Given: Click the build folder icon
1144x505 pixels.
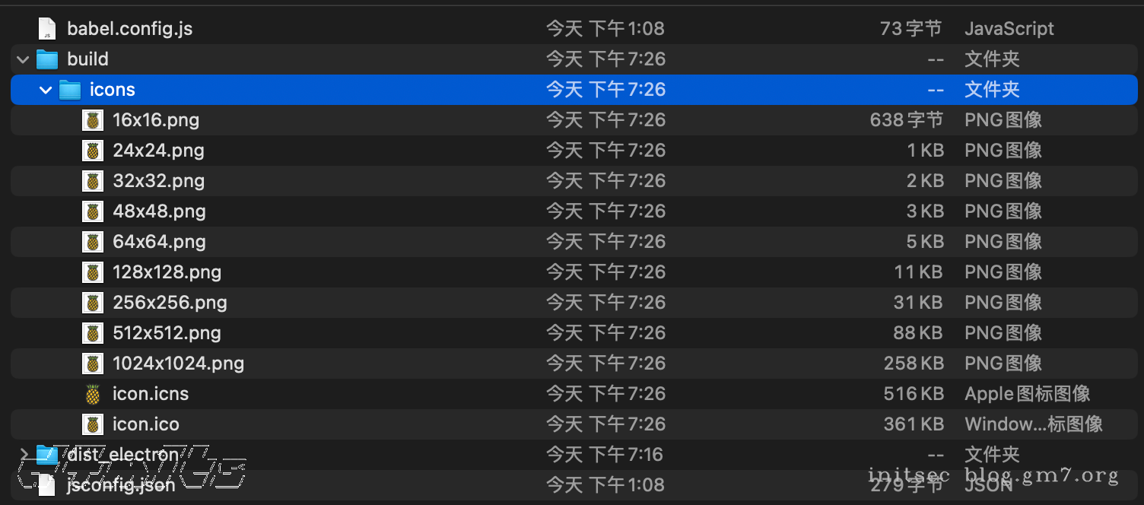Looking at the screenshot, I should tap(47, 59).
